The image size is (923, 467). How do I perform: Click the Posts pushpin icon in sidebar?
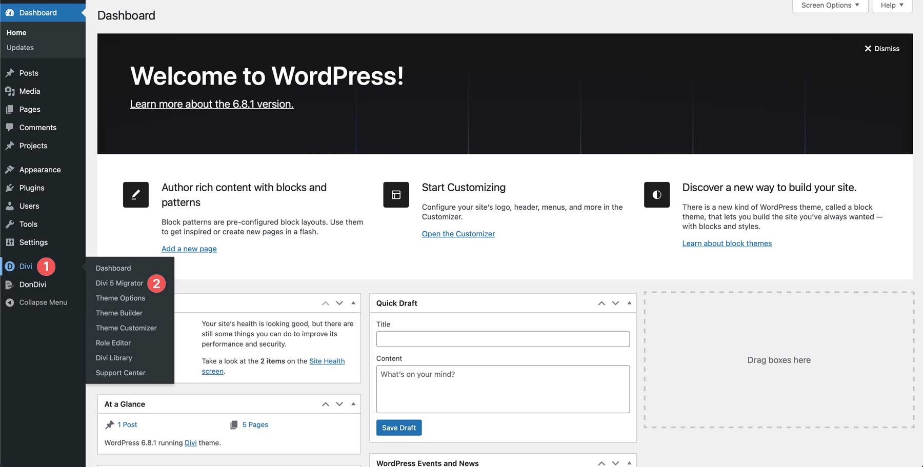[10, 73]
